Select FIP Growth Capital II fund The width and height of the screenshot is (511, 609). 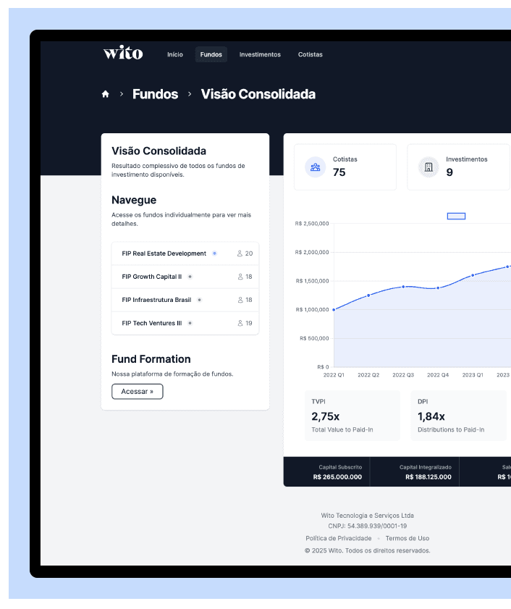[152, 277]
